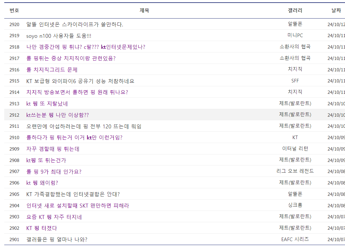Click the 이터널 리턴 gallery name

tap(295, 149)
